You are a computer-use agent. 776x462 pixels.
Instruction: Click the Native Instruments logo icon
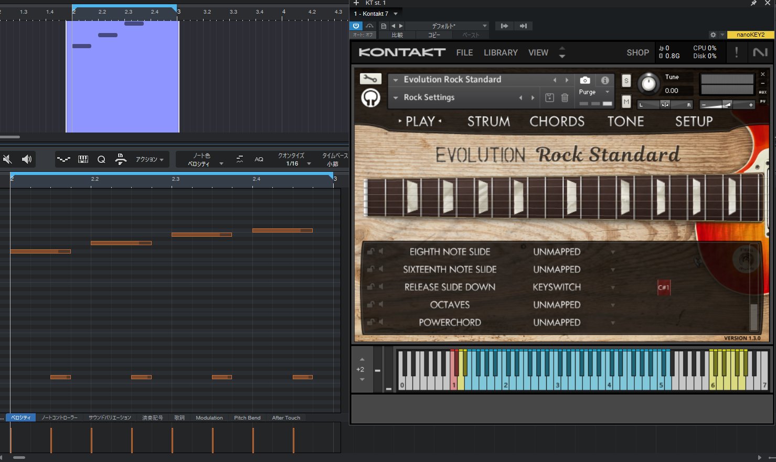click(x=760, y=52)
